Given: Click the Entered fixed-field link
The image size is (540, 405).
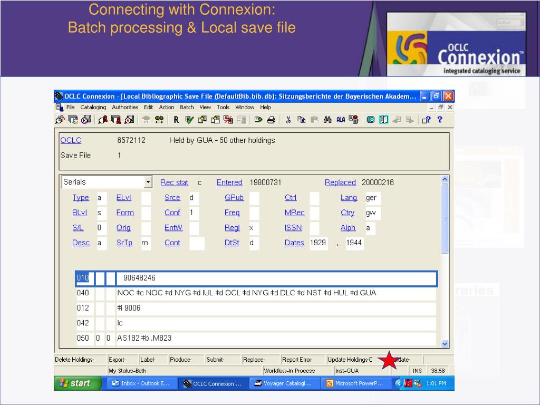Looking at the screenshot, I should (229, 182).
